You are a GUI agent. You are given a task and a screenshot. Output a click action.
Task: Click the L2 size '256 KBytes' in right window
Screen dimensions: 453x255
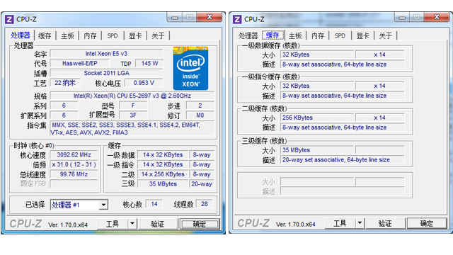pyautogui.click(x=317, y=118)
